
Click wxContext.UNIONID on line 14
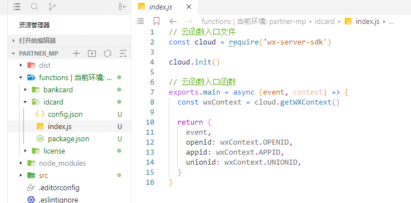[x=261, y=162]
